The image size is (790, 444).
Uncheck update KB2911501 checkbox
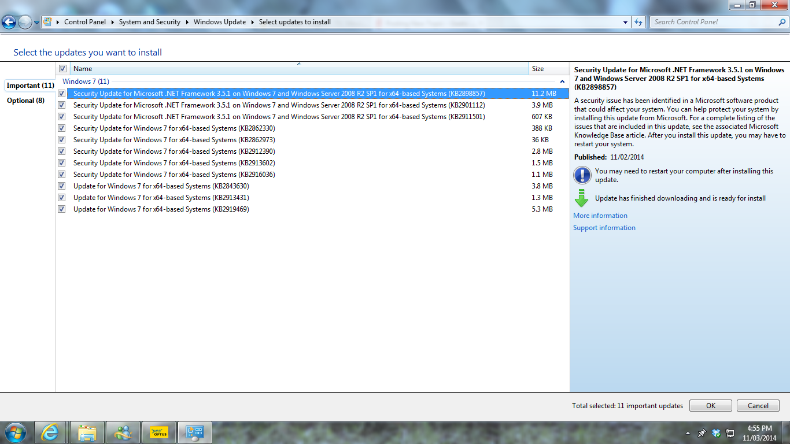point(62,117)
